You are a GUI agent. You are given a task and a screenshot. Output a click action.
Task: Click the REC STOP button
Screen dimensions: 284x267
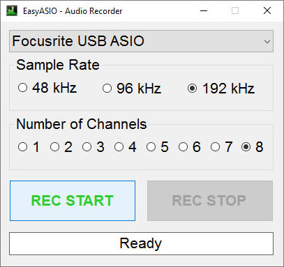[210, 201]
